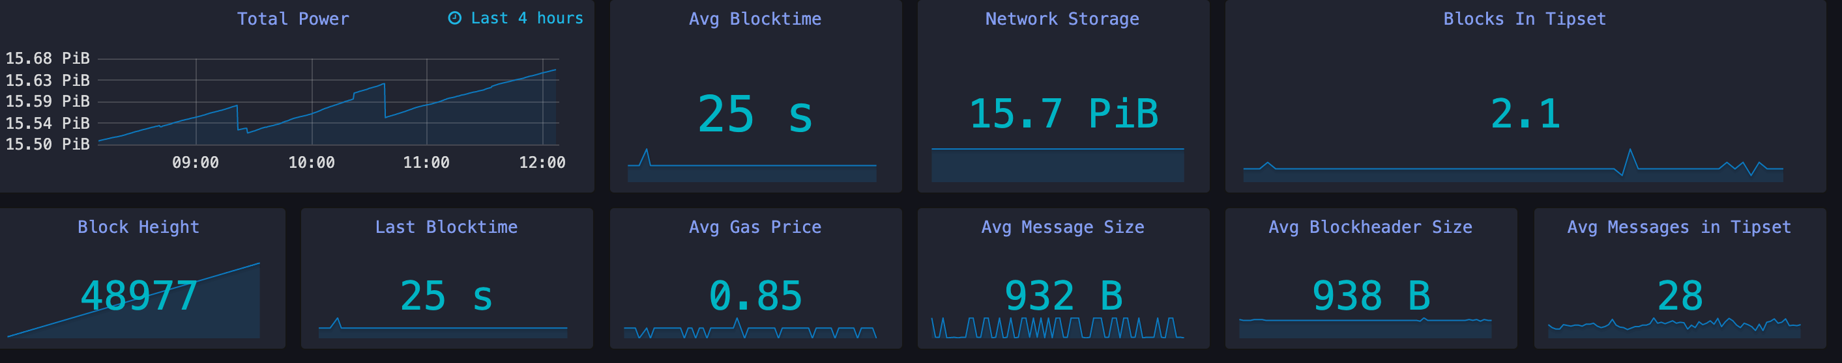The height and width of the screenshot is (363, 1842).
Task: Click the 15.59 PiB y-axis label
Action: tap(47, 101)
